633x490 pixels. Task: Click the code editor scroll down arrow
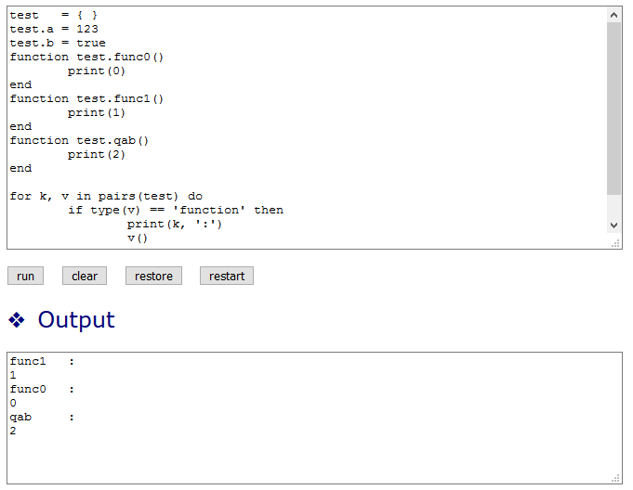613,225
